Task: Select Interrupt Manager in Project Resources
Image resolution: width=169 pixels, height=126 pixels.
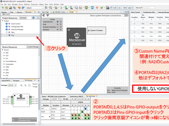Action: 17,29
